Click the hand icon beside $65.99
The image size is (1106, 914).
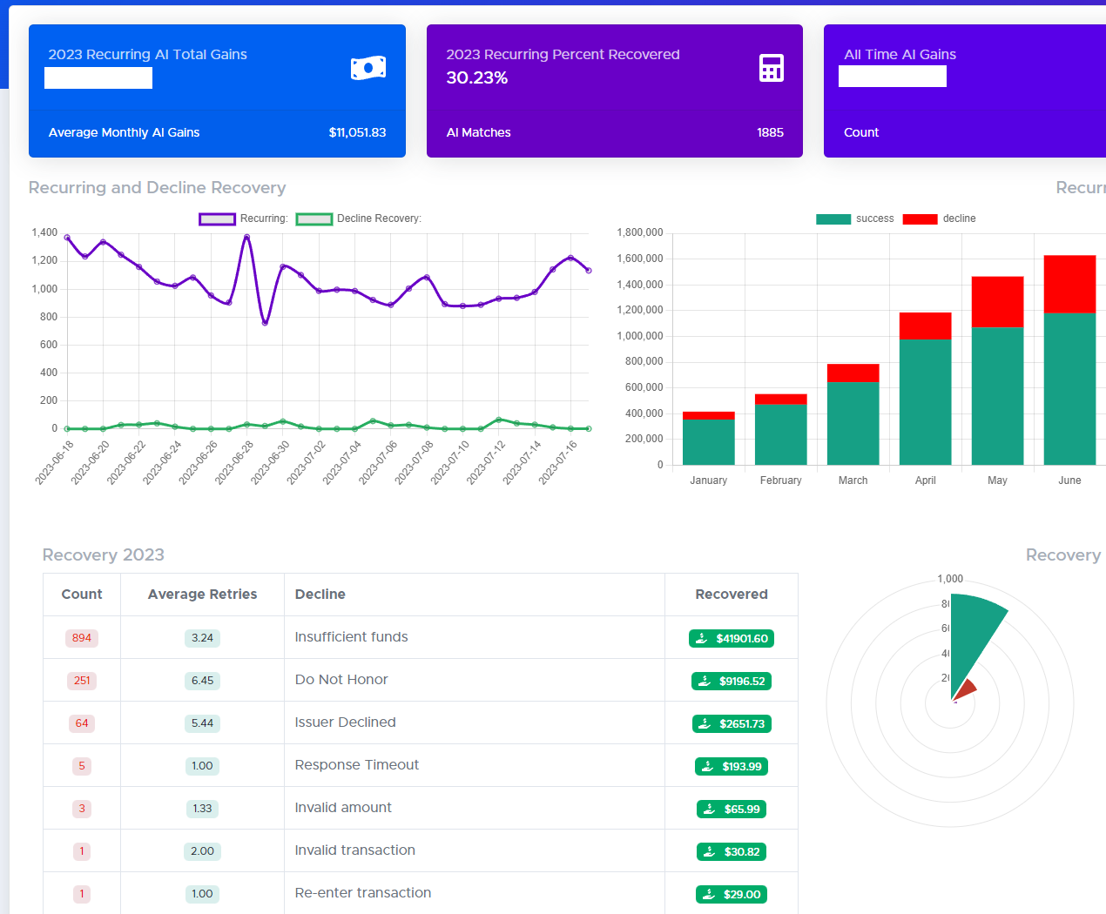coord(710,809)
